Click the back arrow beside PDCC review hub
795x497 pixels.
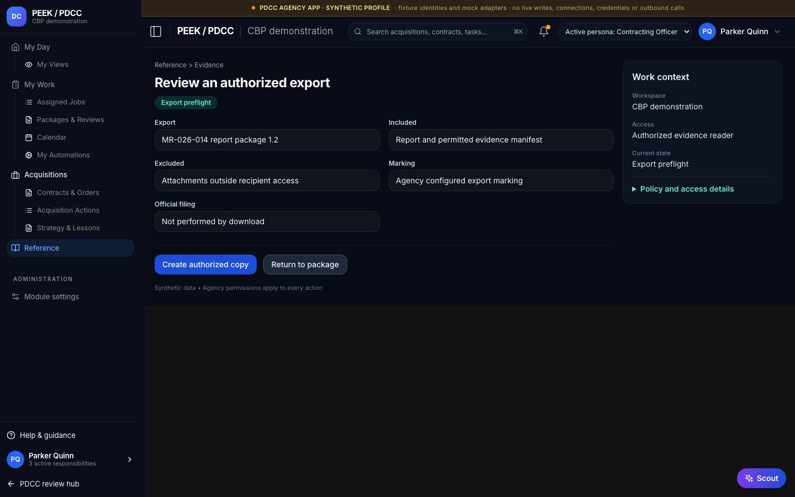[11, 484]
